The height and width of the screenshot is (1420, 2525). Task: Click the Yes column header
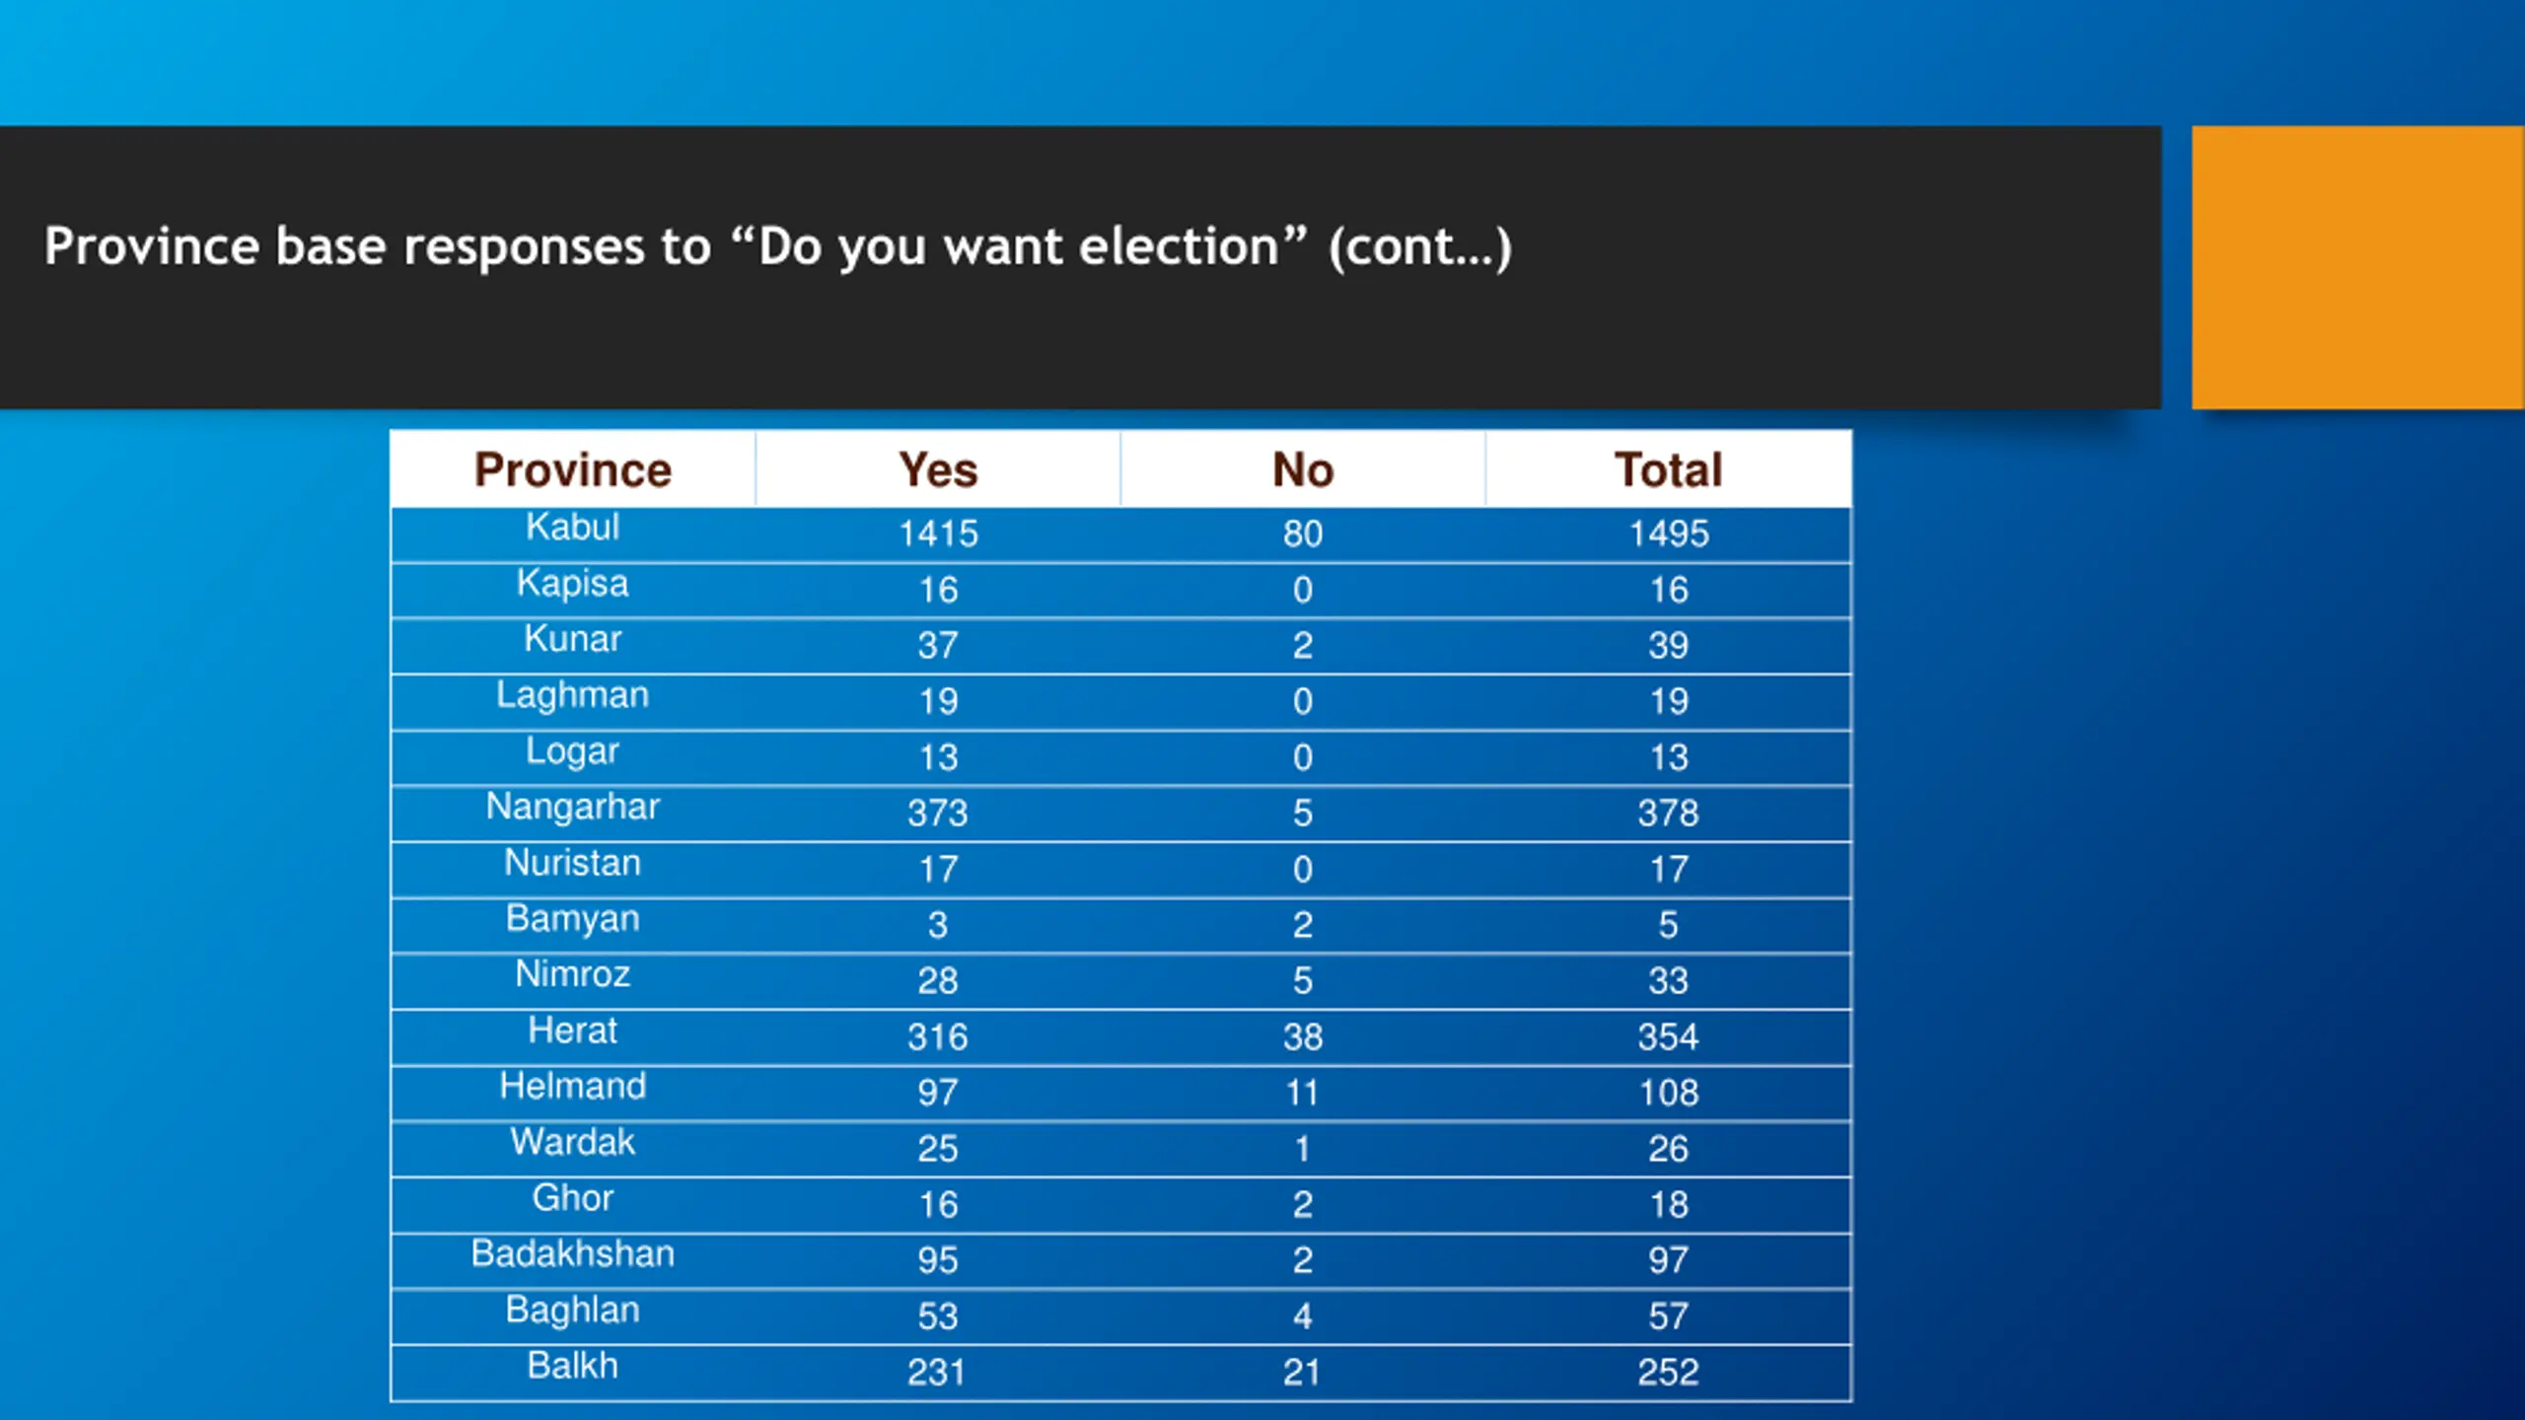pos(938,469)
